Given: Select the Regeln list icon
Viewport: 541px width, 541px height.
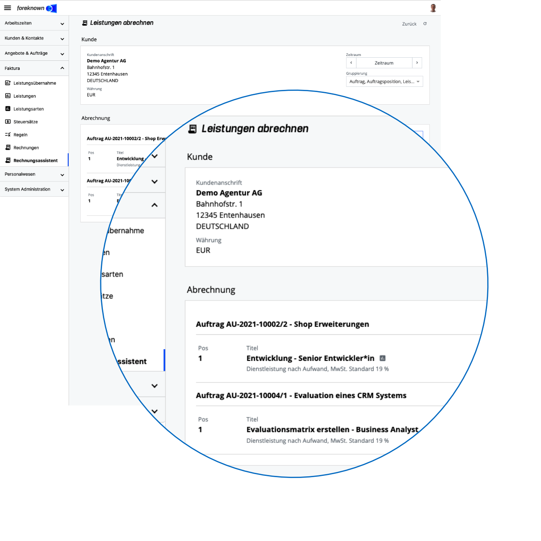Looking at the screenshot, I should click(x=7, y=135).
